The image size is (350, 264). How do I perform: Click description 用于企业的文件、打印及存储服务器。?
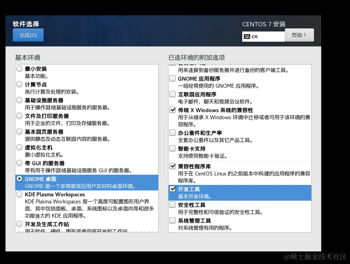tap(67, 123)
